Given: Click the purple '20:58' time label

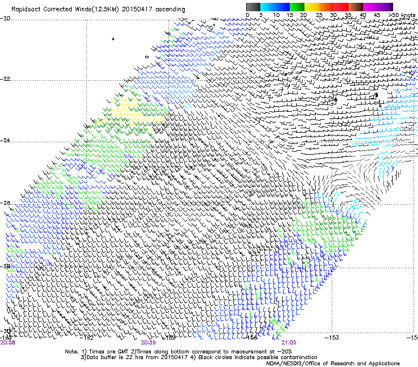Looking at the screenshot, I should (8, 343).
